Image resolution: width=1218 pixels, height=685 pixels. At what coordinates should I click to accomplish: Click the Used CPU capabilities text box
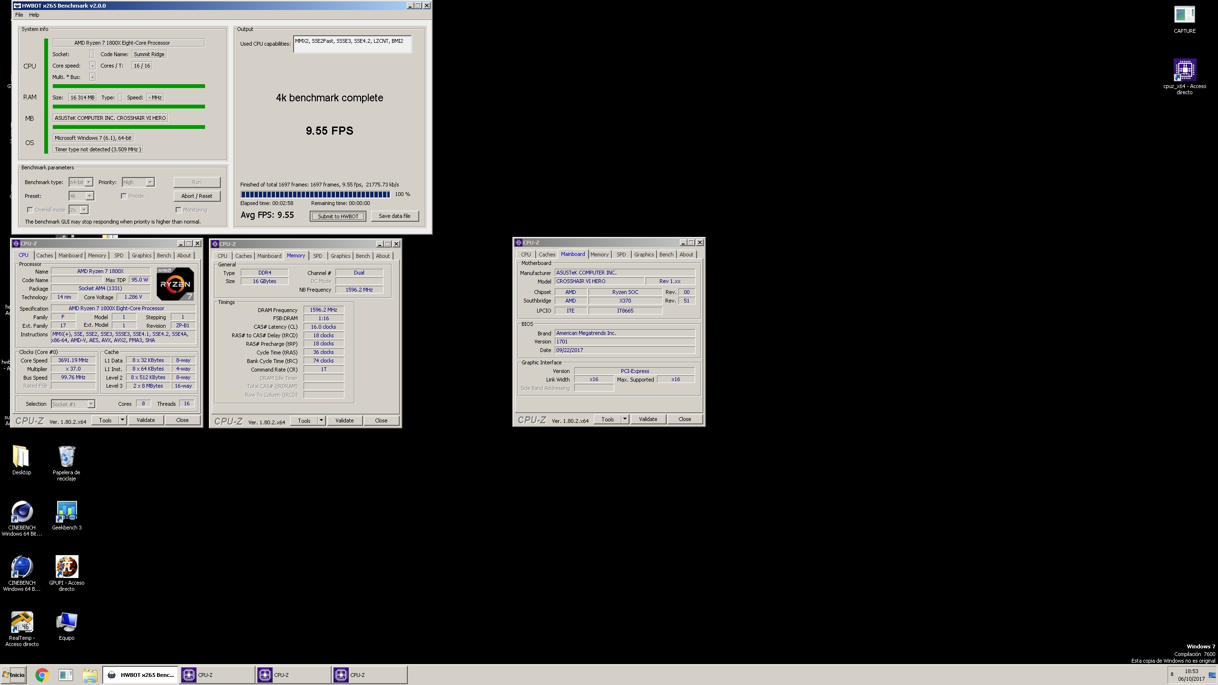coord(353,44)
